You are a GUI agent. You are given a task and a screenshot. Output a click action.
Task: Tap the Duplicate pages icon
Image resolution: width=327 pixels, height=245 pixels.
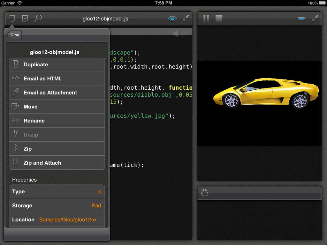coord(16,64)
